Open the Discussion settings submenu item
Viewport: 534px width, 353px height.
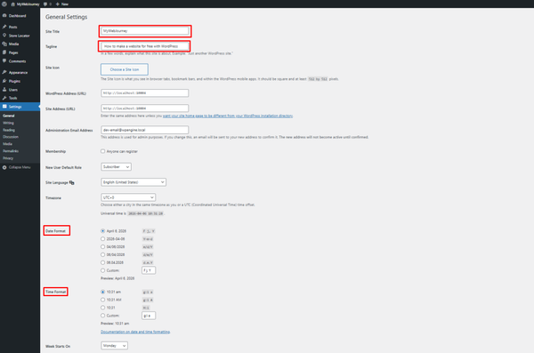point(11,137)
